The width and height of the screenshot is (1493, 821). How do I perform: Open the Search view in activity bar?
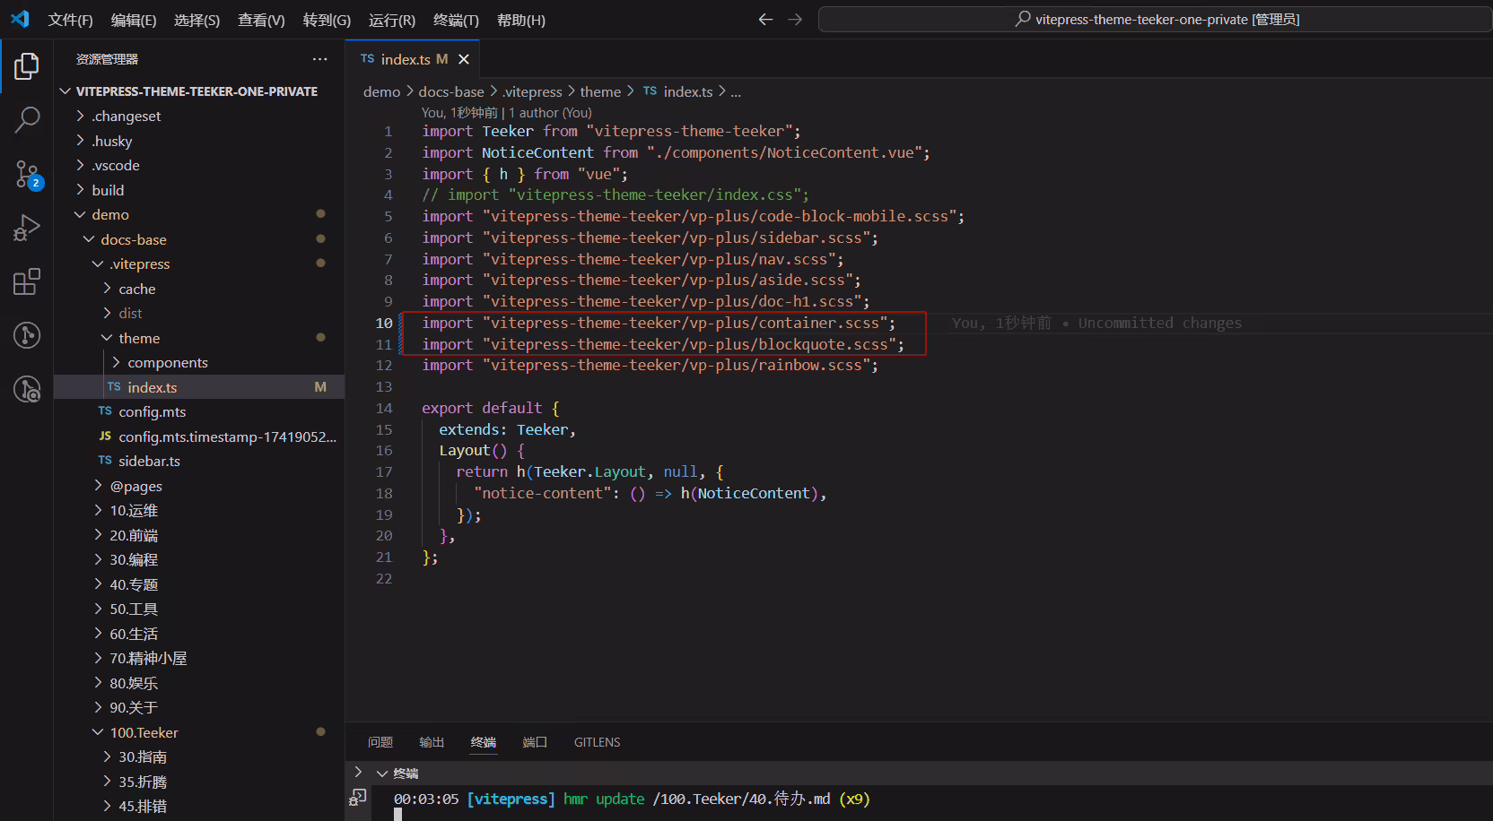coord(27,119)
